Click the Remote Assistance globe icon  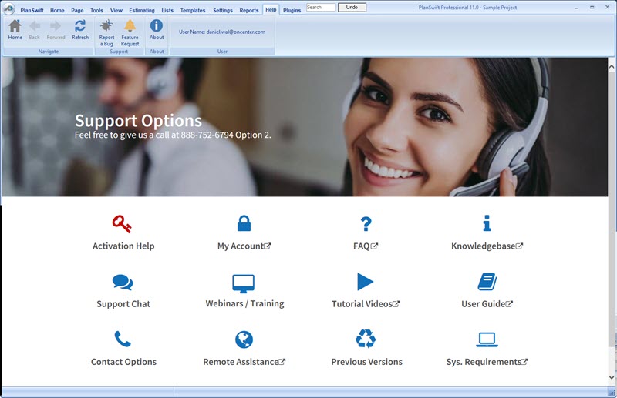[244, 339]
